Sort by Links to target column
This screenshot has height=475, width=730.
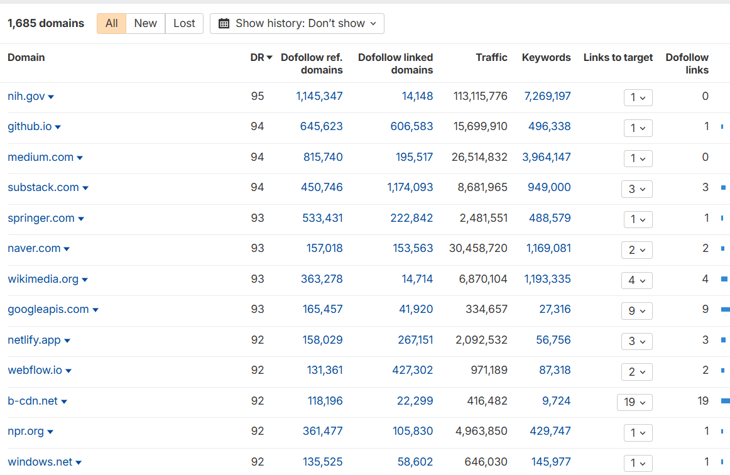pos(618,57)
